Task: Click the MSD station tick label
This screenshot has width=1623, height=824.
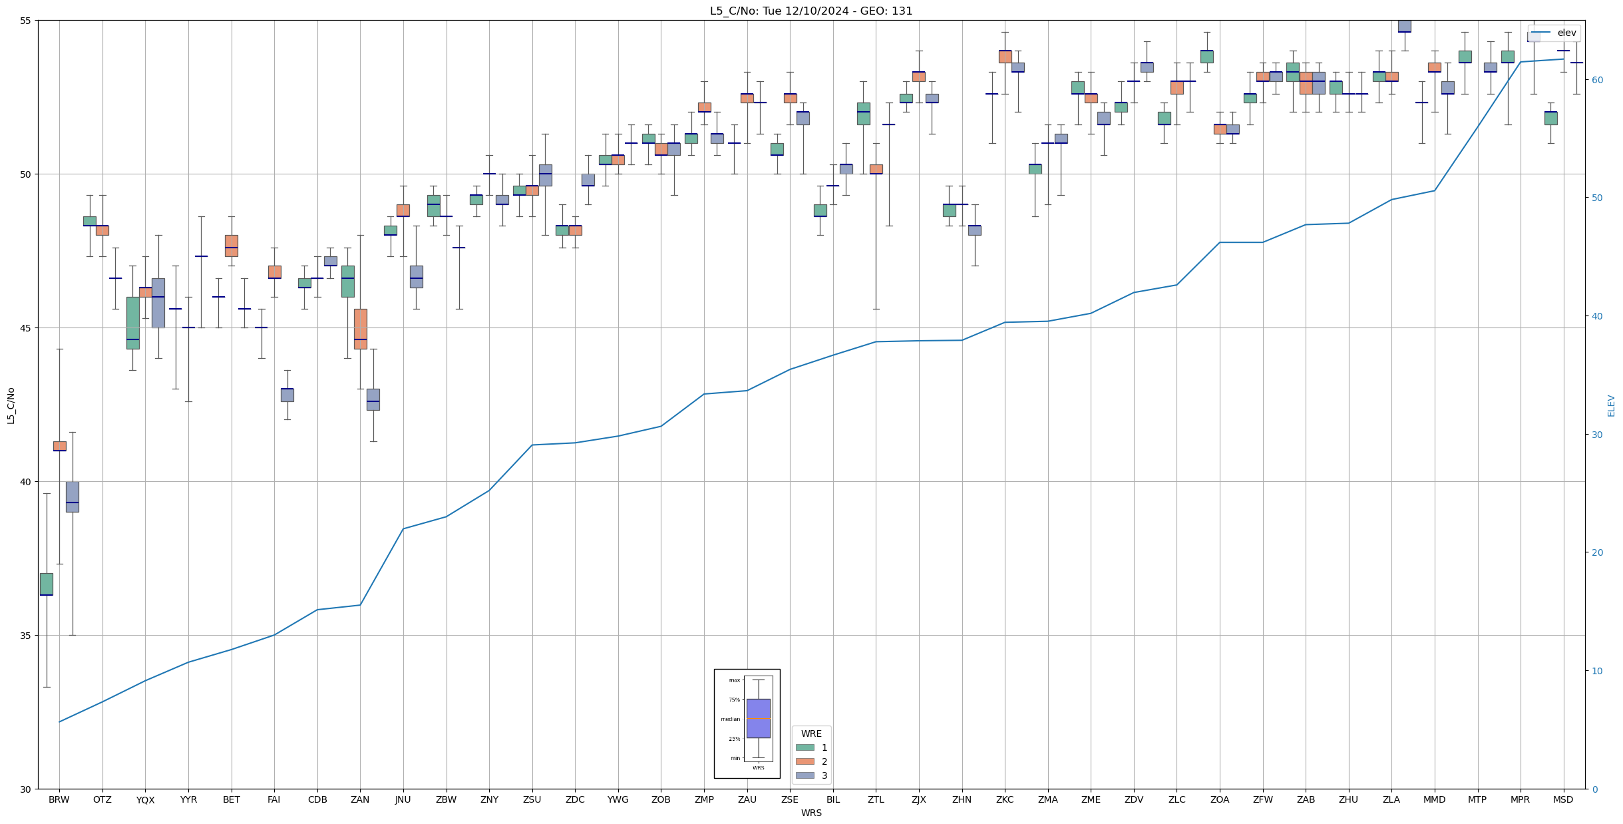Action: point(1562,799)
